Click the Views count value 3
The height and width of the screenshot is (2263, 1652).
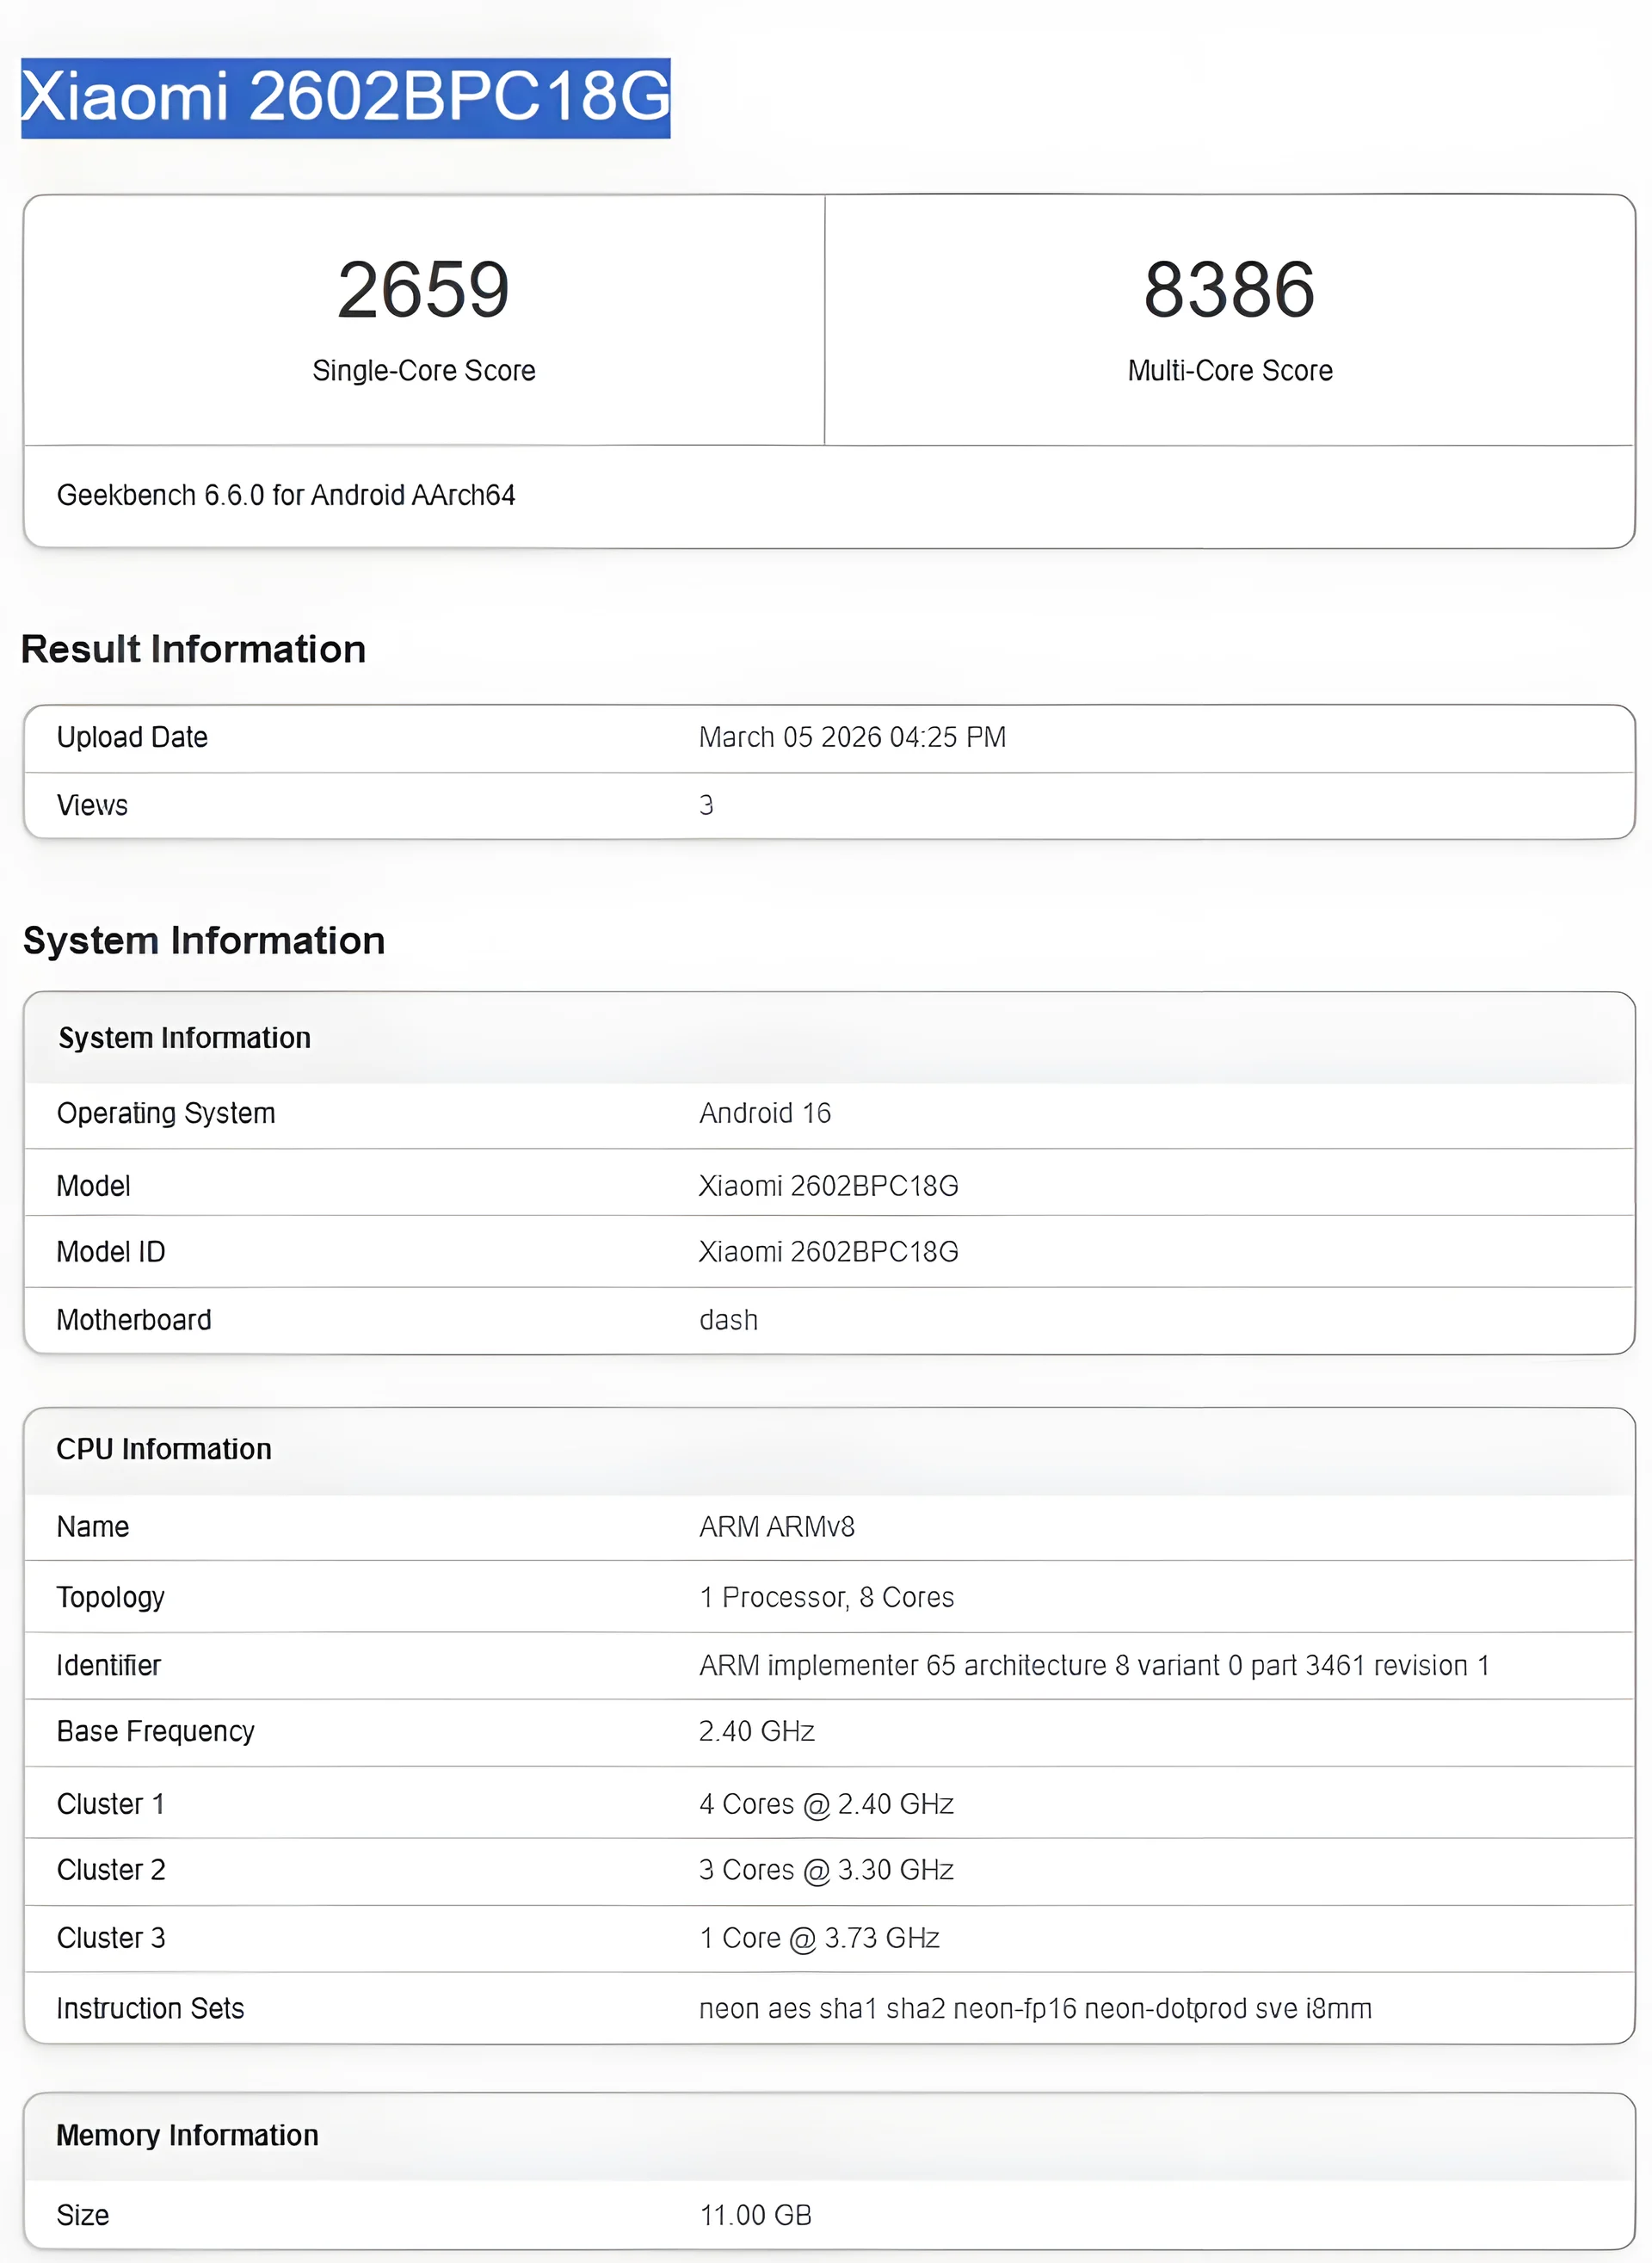[708, 804]
